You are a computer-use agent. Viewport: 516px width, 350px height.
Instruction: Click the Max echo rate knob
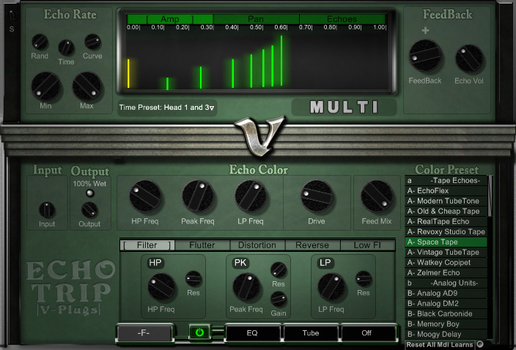(x=87, y=86)
